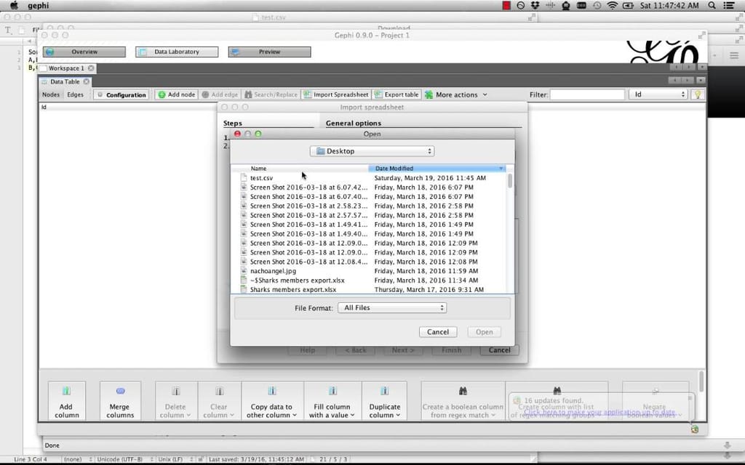Viewport: 745px width, 465px height.
Task: Open the File Format All Files dropdown
Action: 392,308
